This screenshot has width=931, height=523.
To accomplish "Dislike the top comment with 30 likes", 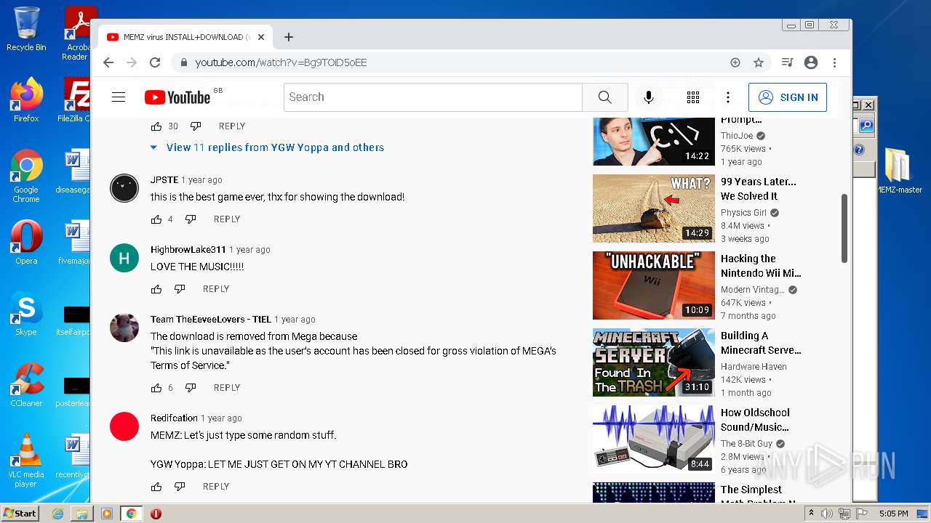I will tap(196, 126).
